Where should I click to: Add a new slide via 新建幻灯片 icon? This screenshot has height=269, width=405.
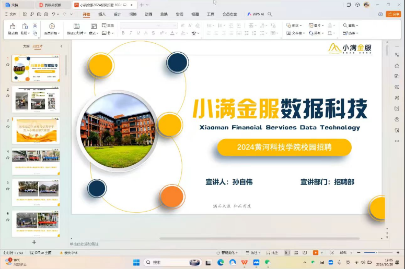click(76, 26)
